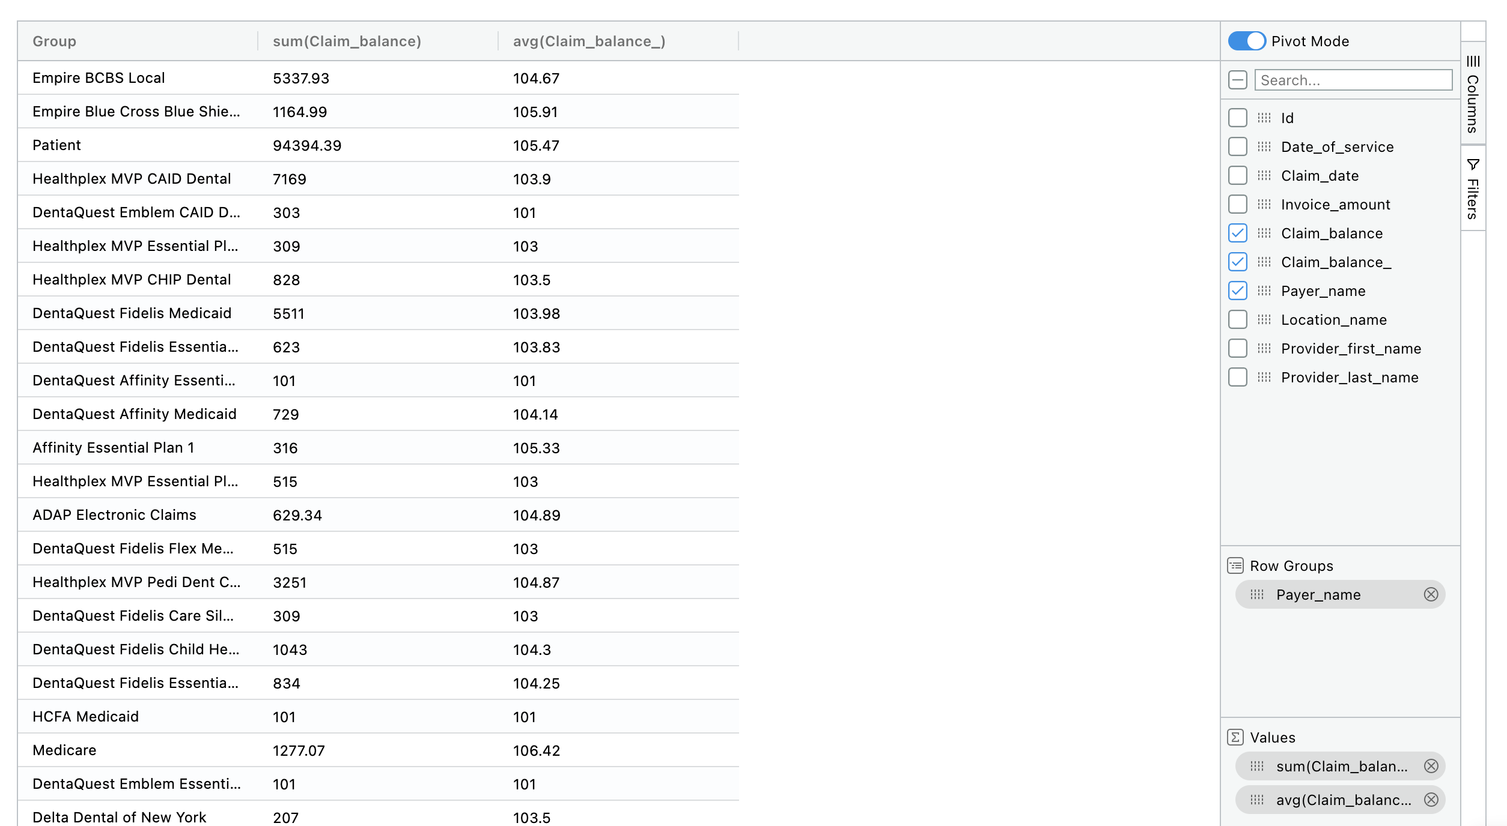Click drag handle on Payer_name row group chip
This screenshot has width=1507, height=826.
click(1257, 594)
